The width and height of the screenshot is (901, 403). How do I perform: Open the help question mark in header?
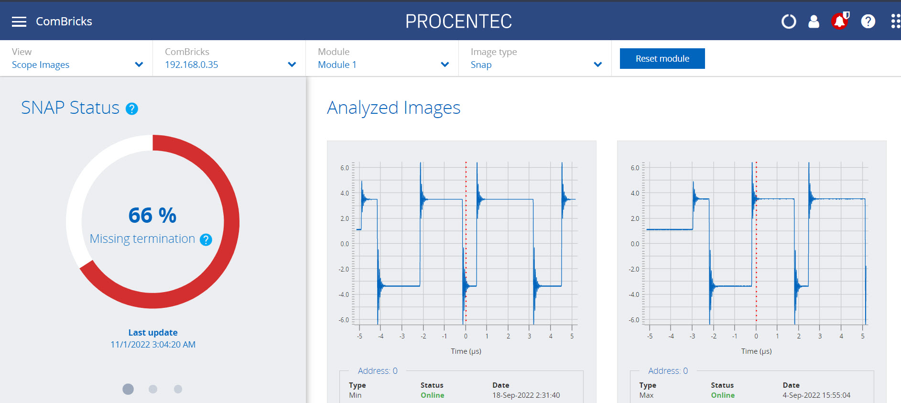point(868,22)
